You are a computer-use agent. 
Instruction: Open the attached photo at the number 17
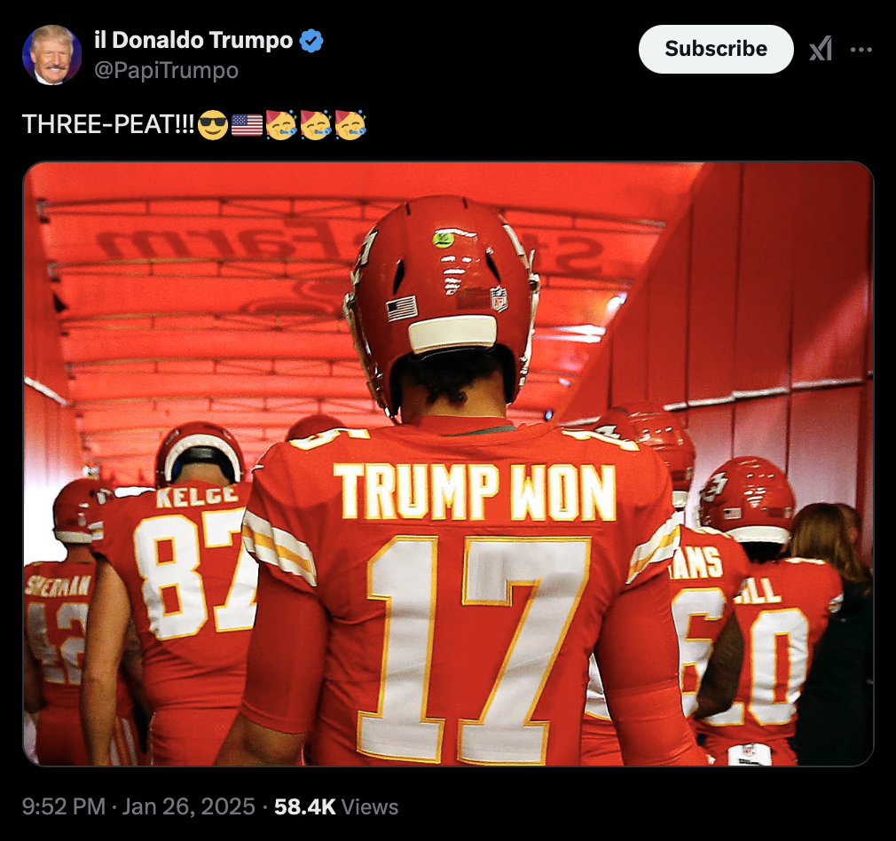point(477,648)
